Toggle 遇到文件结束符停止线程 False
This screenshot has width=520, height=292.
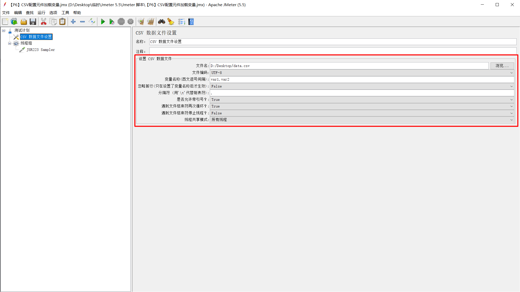(361, 113)
